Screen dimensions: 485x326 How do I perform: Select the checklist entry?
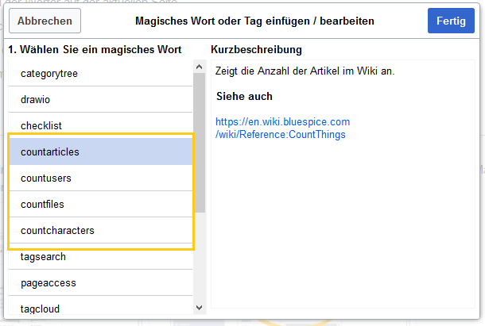click(100, 125)
